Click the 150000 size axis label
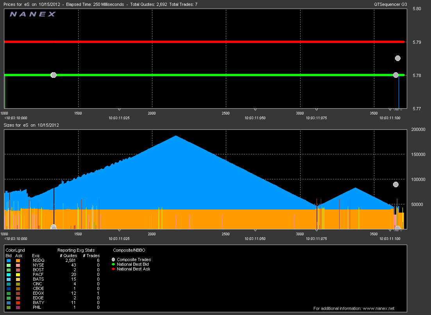The width and height of the screenshot is (431, 315). pyautogui.click(x=418, y=154)
